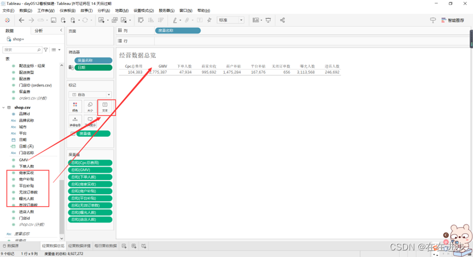Click the Sort ascending icon in toolbar
The height and width of the screenshot is (257, 473).
click(x=151, y=20)
